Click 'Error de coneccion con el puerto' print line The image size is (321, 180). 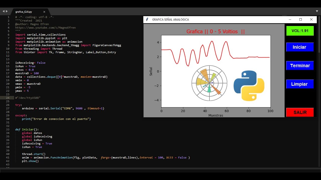(x=56, y=119)
